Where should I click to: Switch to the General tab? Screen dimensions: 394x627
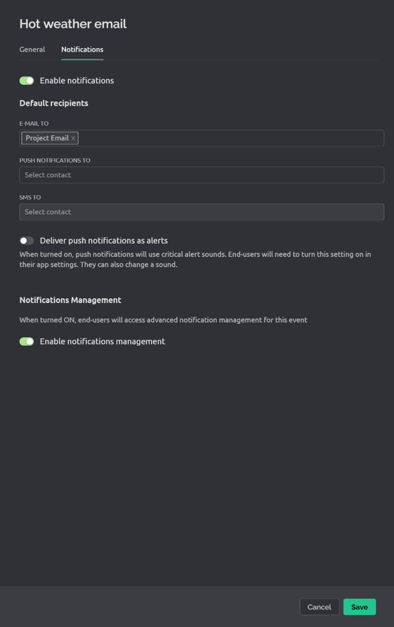coord(32,49)
